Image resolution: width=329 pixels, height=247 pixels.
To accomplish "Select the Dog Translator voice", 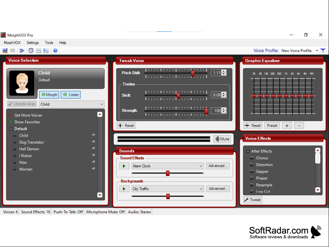I will pyautogui.click(x=32, y=142).
